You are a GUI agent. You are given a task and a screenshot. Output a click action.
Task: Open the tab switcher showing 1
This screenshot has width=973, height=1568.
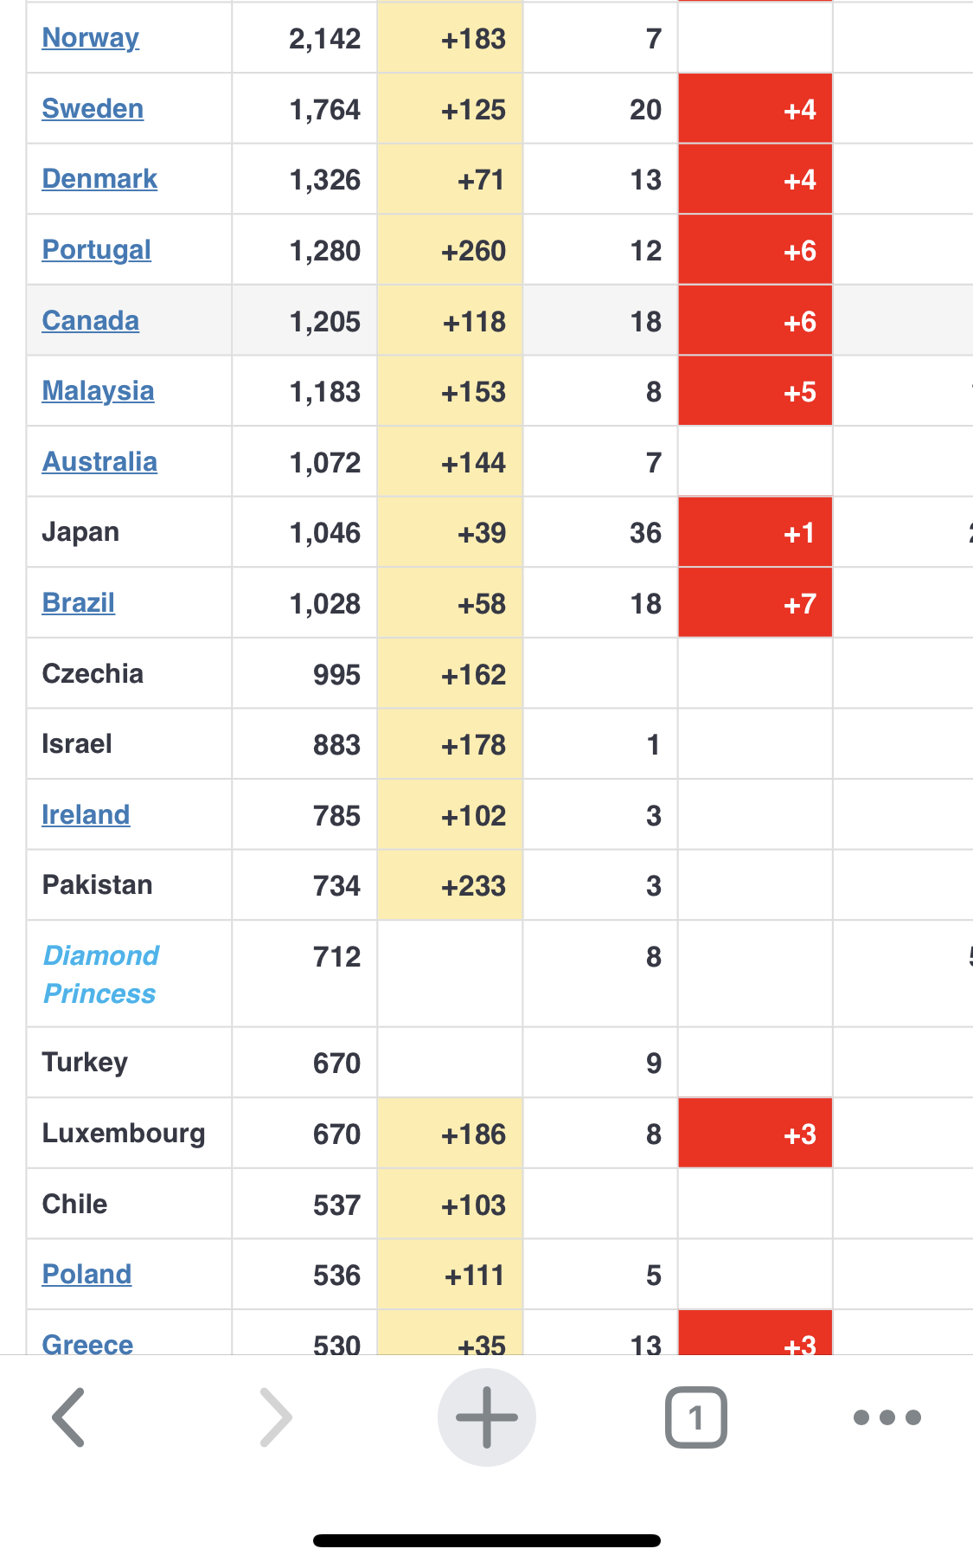(695, 1417)
